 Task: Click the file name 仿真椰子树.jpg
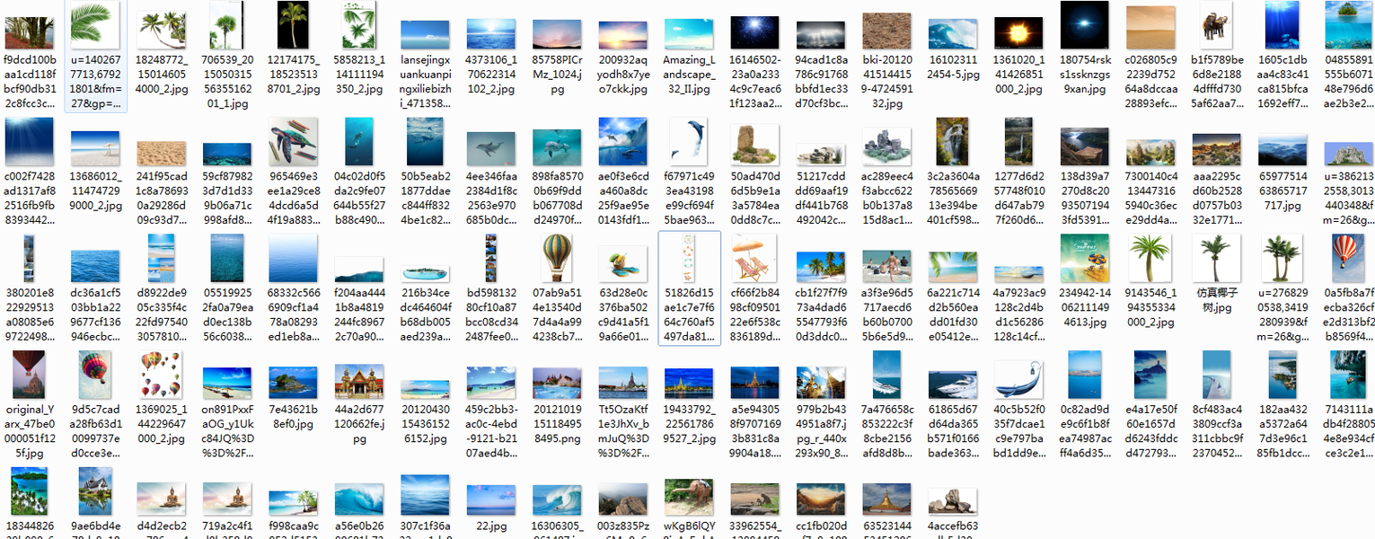(1216, 299)
